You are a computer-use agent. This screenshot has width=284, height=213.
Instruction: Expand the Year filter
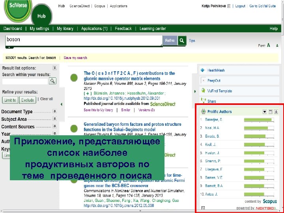pyautogui.click(x=55, y=133)
